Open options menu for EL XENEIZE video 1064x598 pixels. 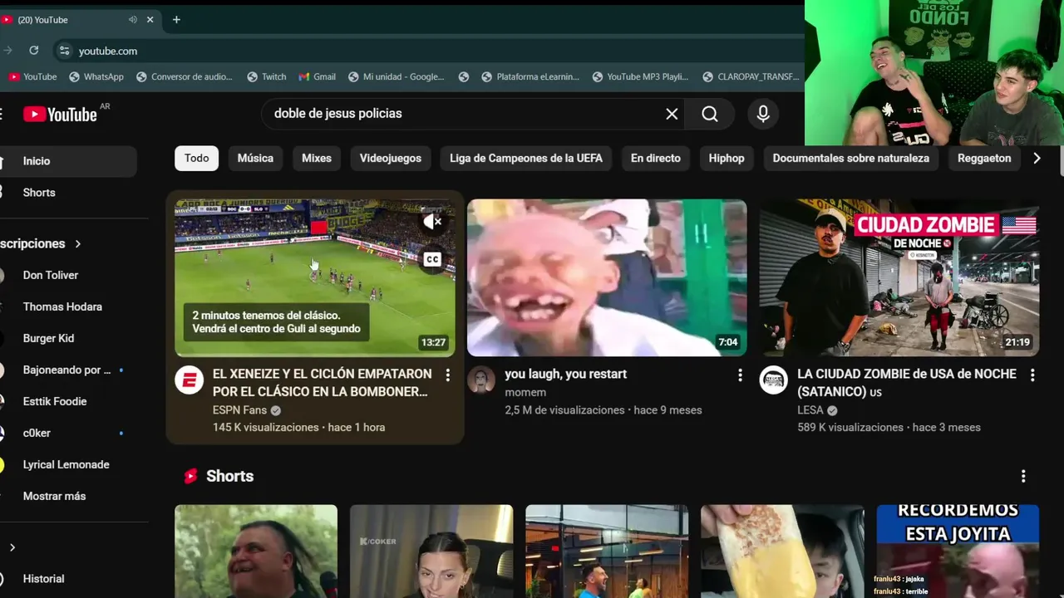447,375
